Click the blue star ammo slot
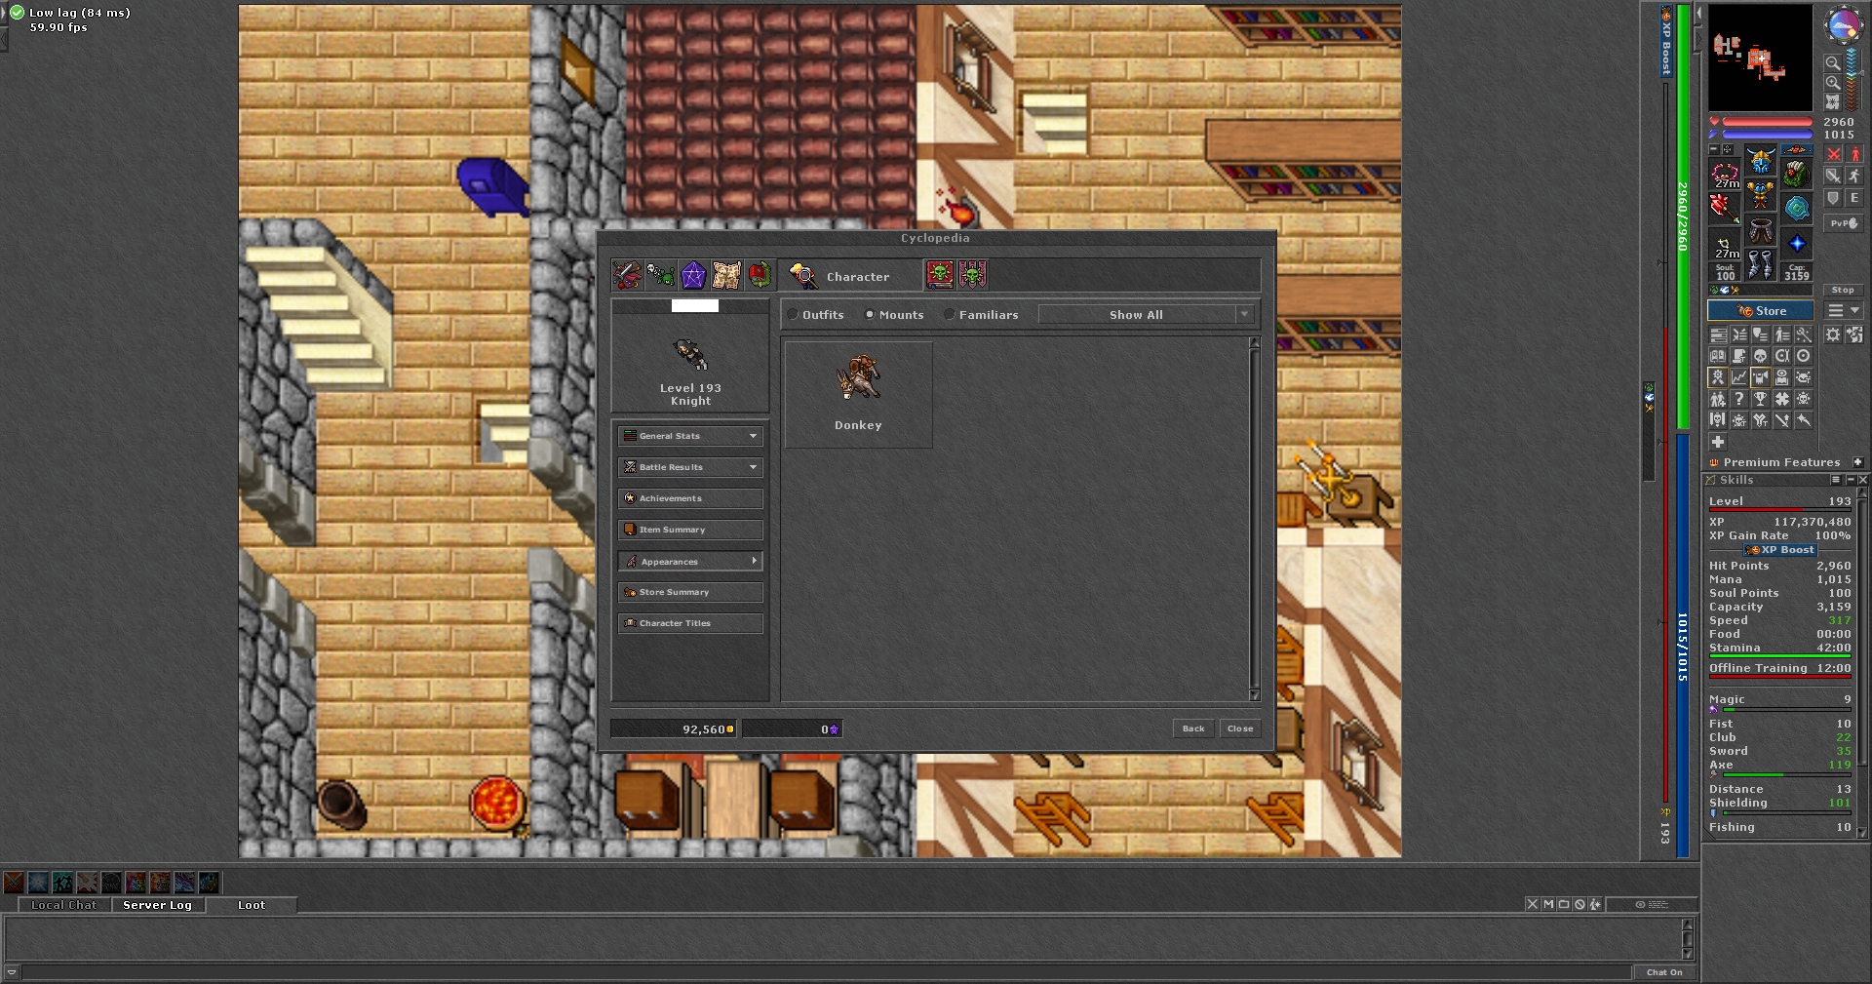This screenshot has width=1872, height=984. pos(1797,244)
